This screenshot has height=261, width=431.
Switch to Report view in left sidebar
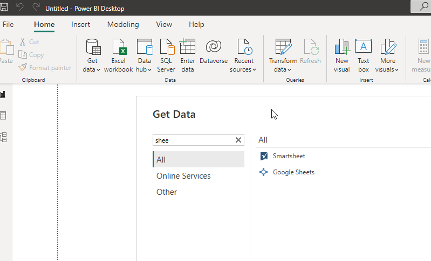click(x=3, y=94)
